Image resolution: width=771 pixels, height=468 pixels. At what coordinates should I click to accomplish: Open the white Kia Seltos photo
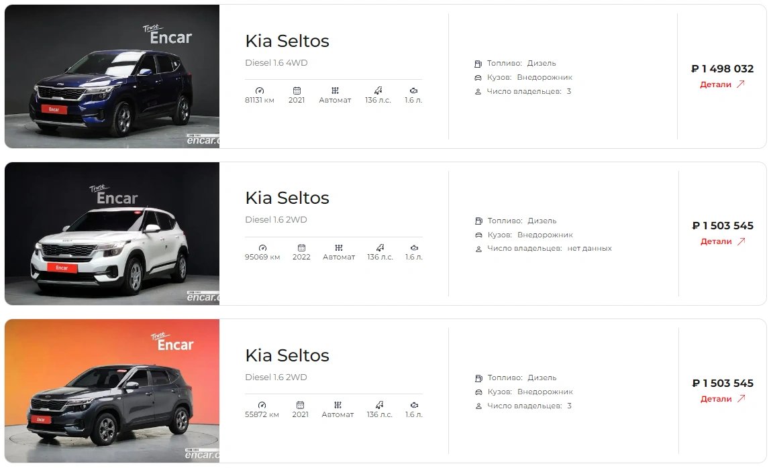112,233
